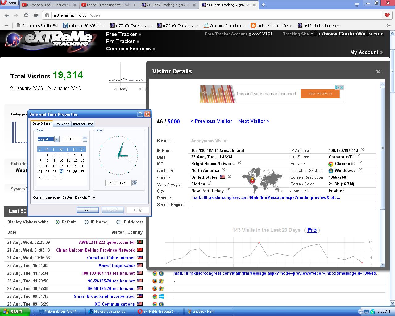395x316 pixels.
Task: Switch to Time Zone tab
Action: [x=62, y=124]
